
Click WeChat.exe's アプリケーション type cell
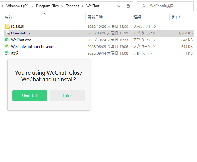pyautogui.click(x=144, y=40)
